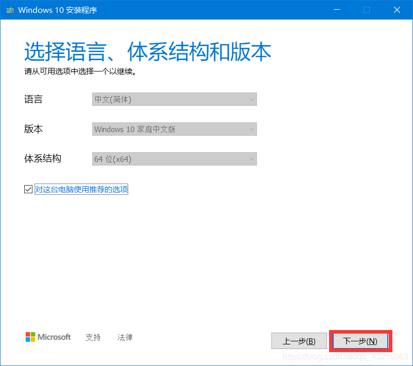The width and height of the screenshot is (413, 366).
Task: Minimize the Windows 10 安装程序 window
Action: point(337,10)
